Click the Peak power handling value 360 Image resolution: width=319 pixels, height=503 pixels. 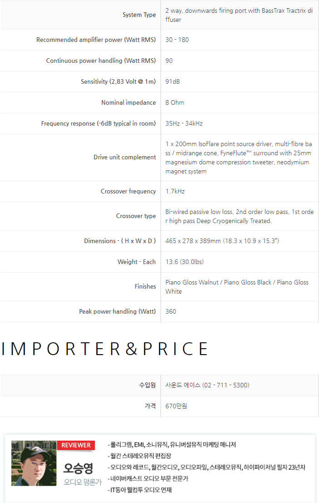[171, 312]
